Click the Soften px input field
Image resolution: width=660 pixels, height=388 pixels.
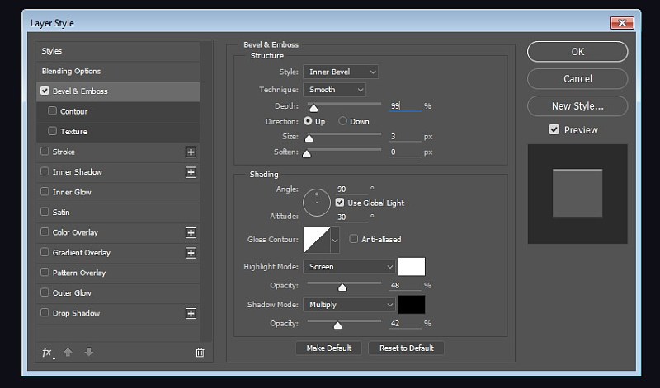pos(405,152)
